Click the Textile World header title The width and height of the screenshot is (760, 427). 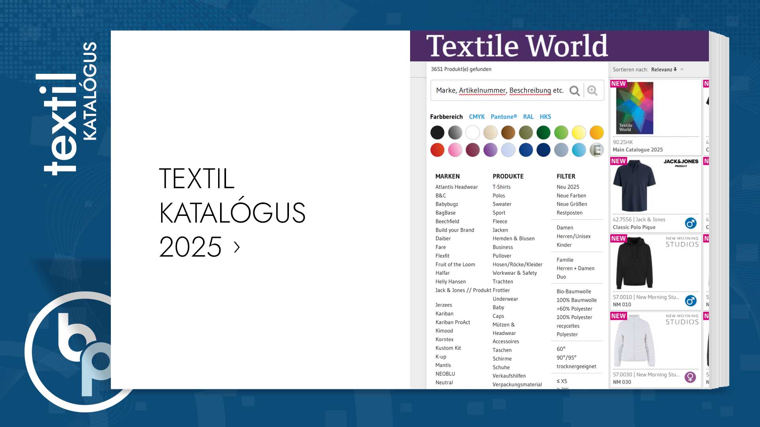[x=517, y=46]
